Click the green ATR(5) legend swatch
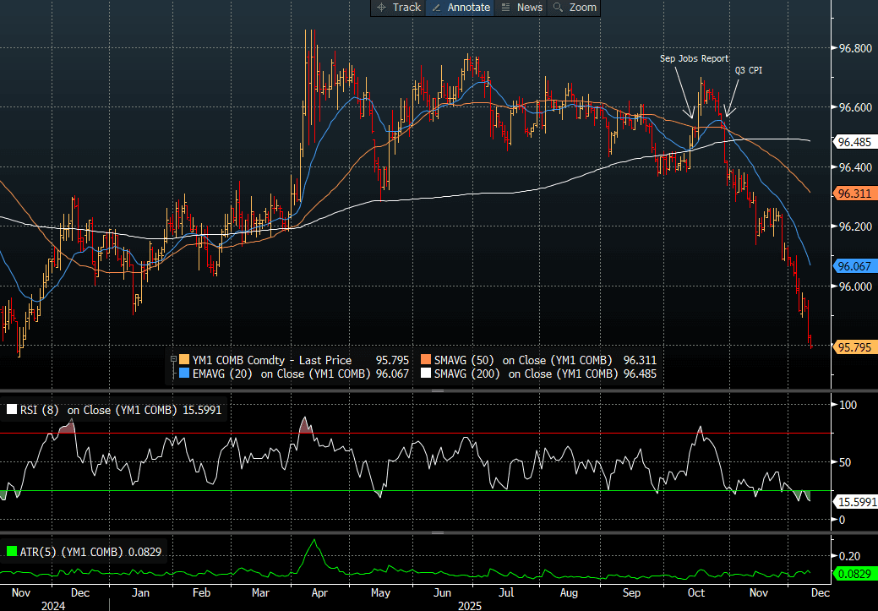878x611 pixels. tap(11, 552)
